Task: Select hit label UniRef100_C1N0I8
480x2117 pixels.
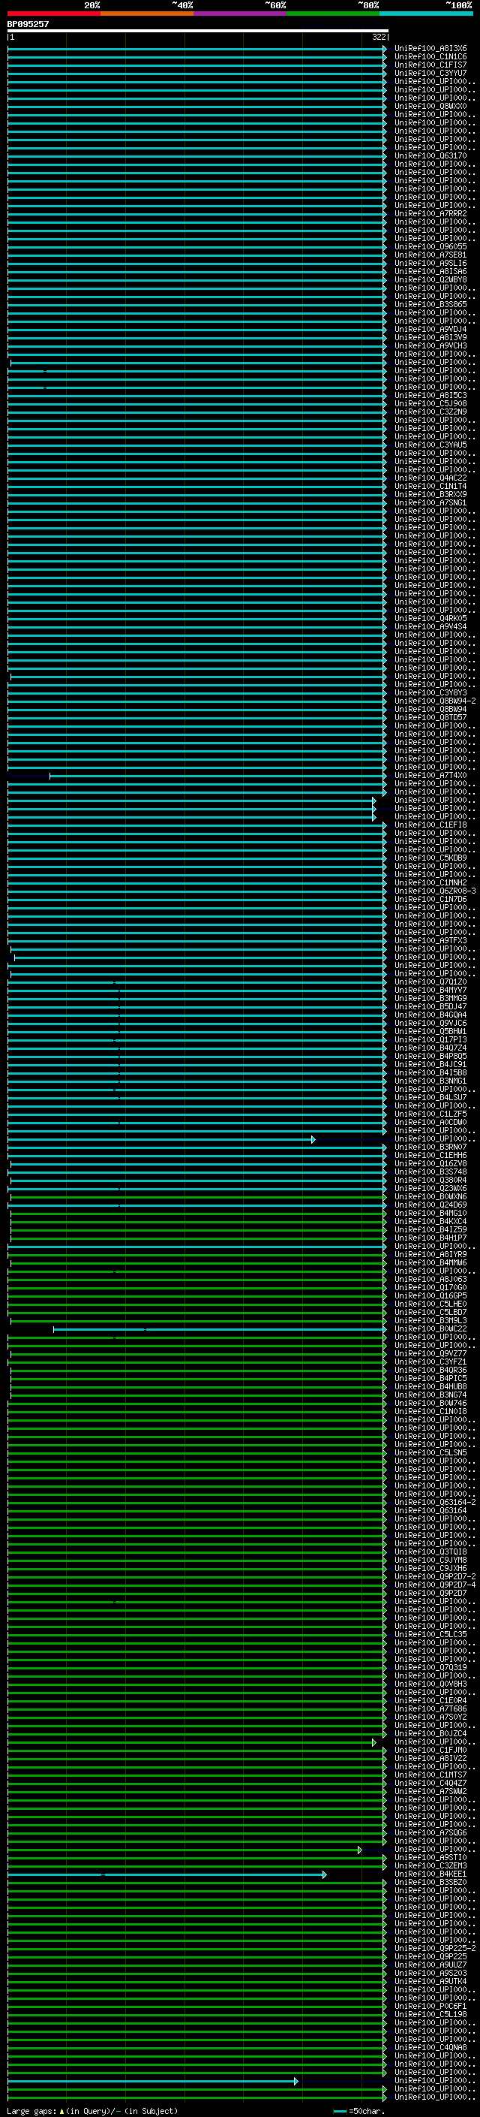Action: [430, 1411]
